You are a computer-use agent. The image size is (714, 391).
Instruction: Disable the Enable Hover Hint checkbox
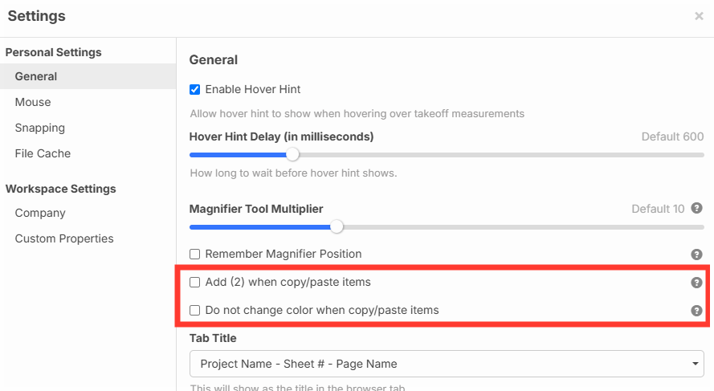pos(194,89)
